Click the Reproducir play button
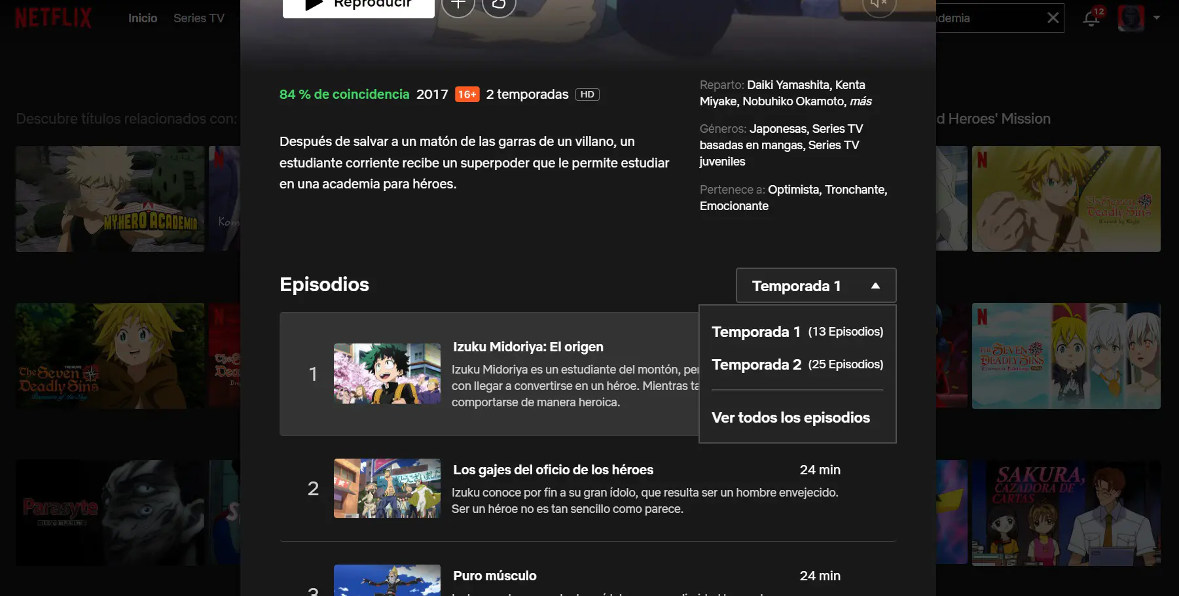Image resolution: width=1179 pixels, height=596 pixels. click(x=359, y=5)
